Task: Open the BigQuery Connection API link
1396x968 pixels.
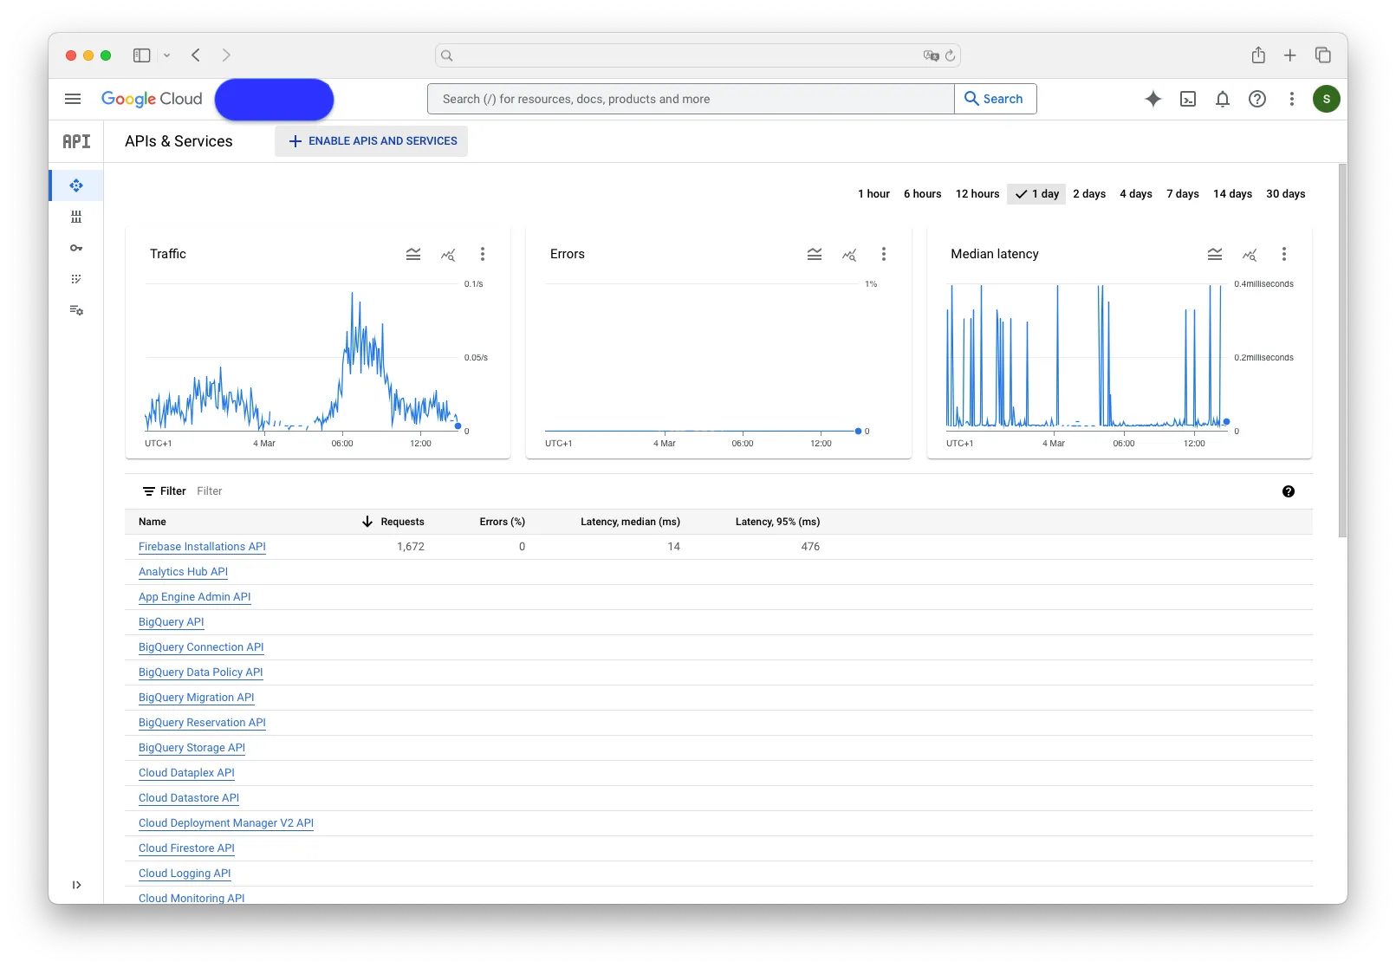Action: [201, 647]
